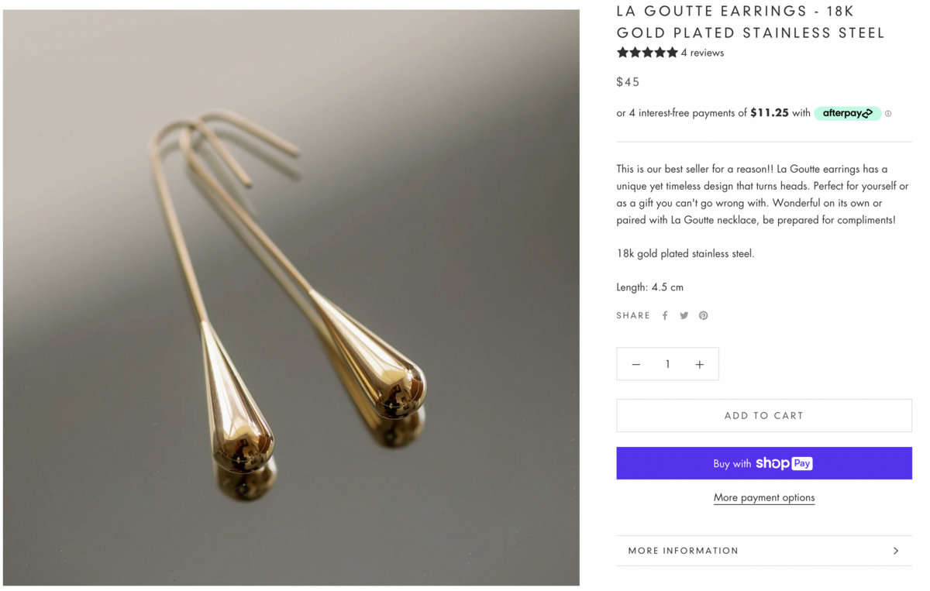930x591 pixels.
Task: Click the quantity input field
Action: point(667,364)
